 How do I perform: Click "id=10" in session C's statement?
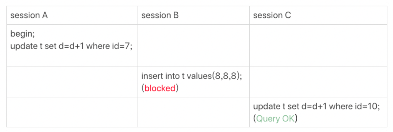pyautogui.click(x=367, y=107)
